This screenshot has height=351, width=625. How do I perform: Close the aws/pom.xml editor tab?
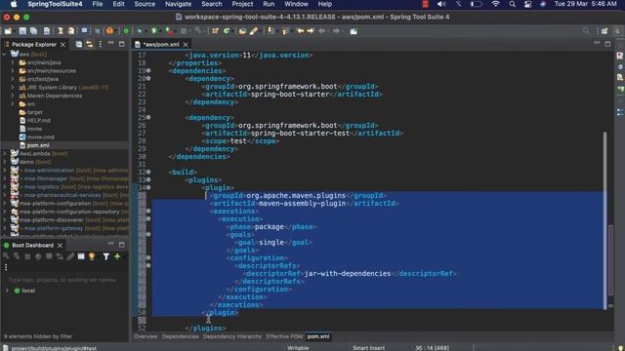click(186, 44)
